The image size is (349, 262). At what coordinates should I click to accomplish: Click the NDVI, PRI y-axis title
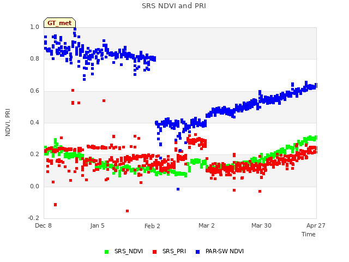pyautogui.click(x=8, y=122)
